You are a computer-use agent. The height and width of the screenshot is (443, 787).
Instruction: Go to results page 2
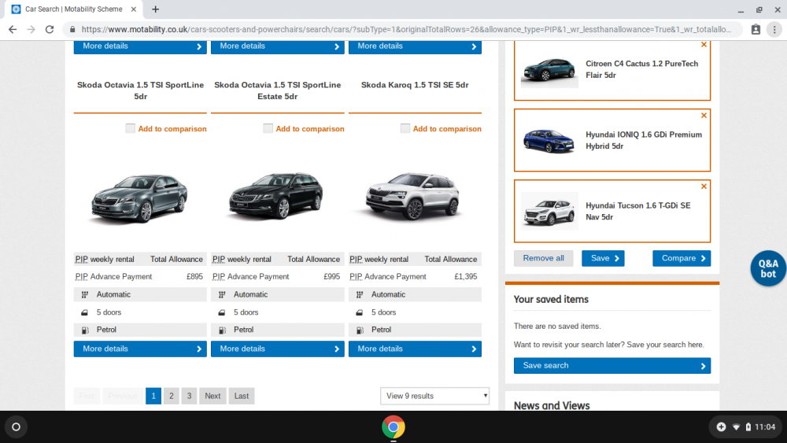tap(171, 396)
